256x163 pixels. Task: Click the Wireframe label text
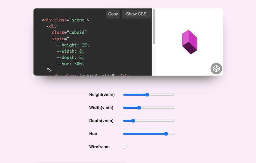pos(99,147)
